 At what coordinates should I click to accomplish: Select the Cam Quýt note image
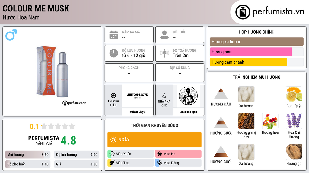point(294,94)
